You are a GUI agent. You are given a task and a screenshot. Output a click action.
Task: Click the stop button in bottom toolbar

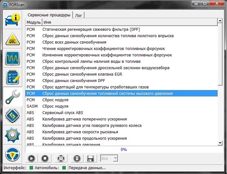pyautogui.click(x=45, y=158)
